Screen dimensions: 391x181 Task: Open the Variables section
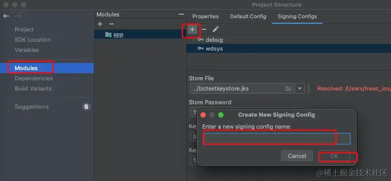click(x=27, y=50)
